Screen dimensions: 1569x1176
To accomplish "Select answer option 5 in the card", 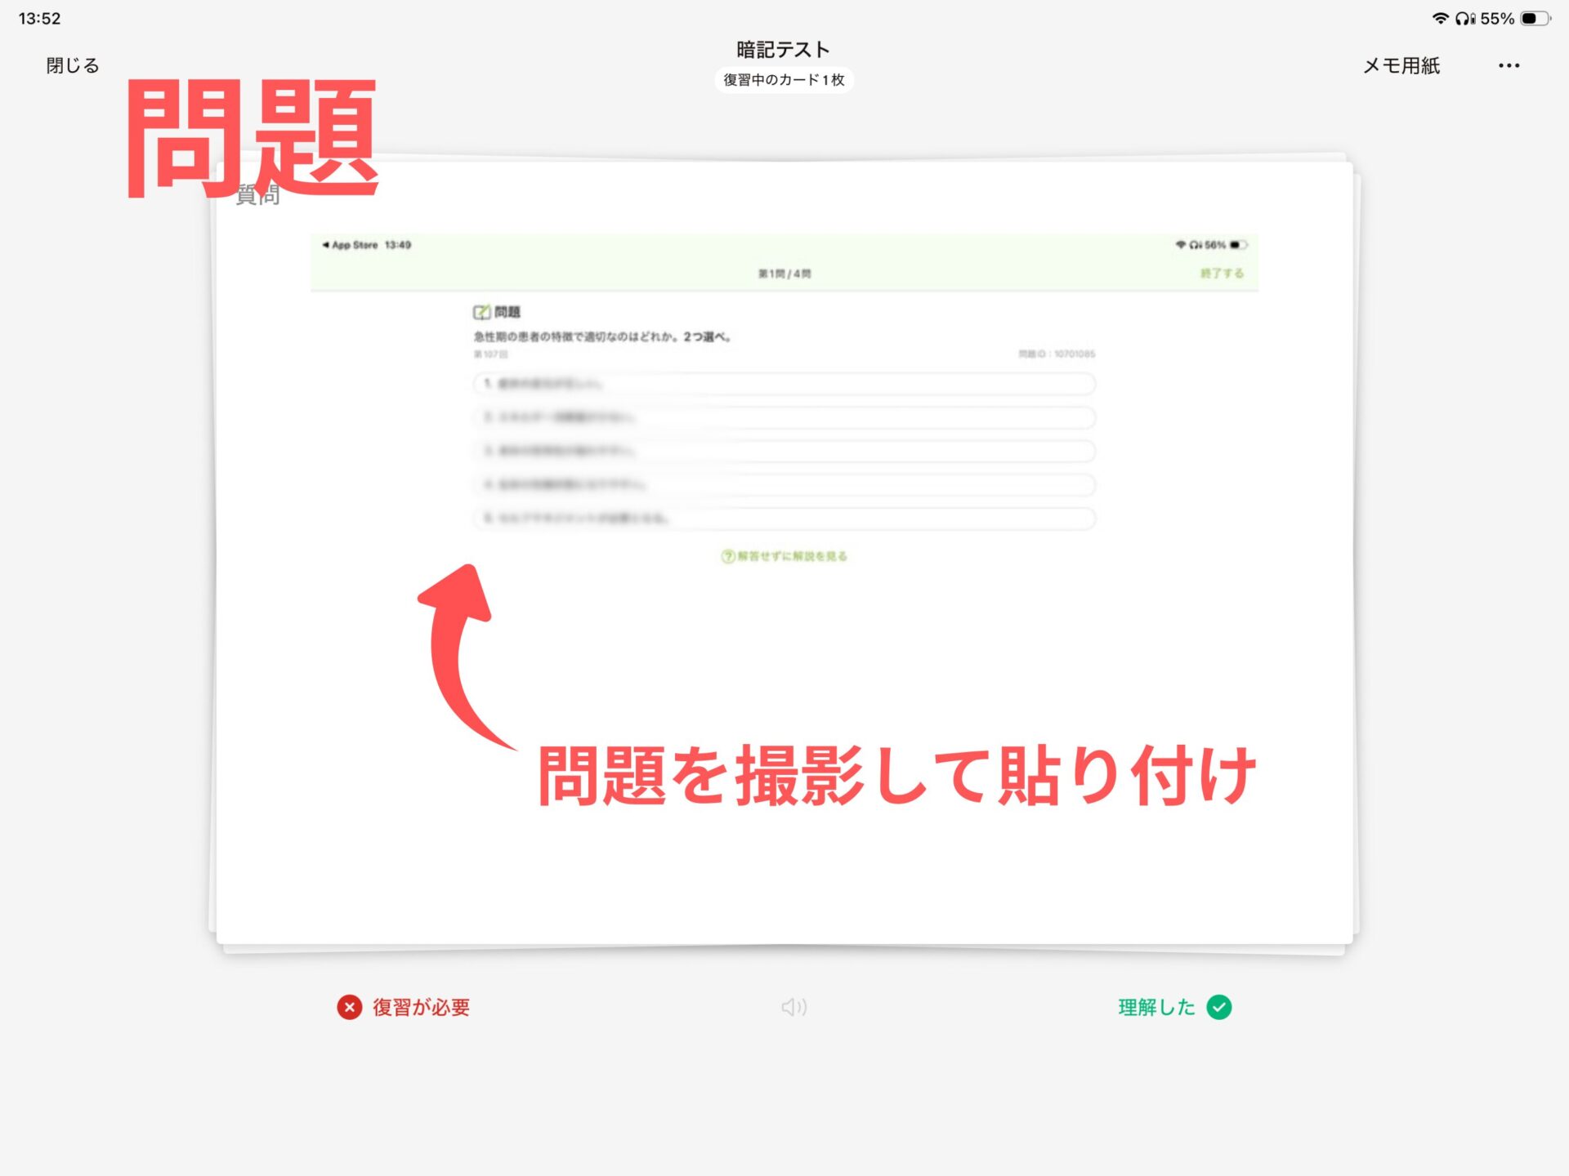I will pos(784,519).
